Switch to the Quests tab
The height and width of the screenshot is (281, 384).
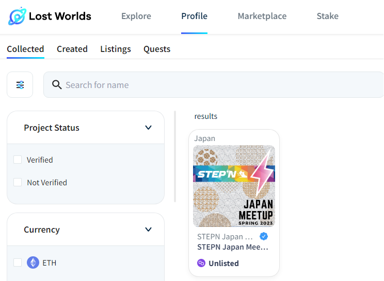[x=157, y=49]
